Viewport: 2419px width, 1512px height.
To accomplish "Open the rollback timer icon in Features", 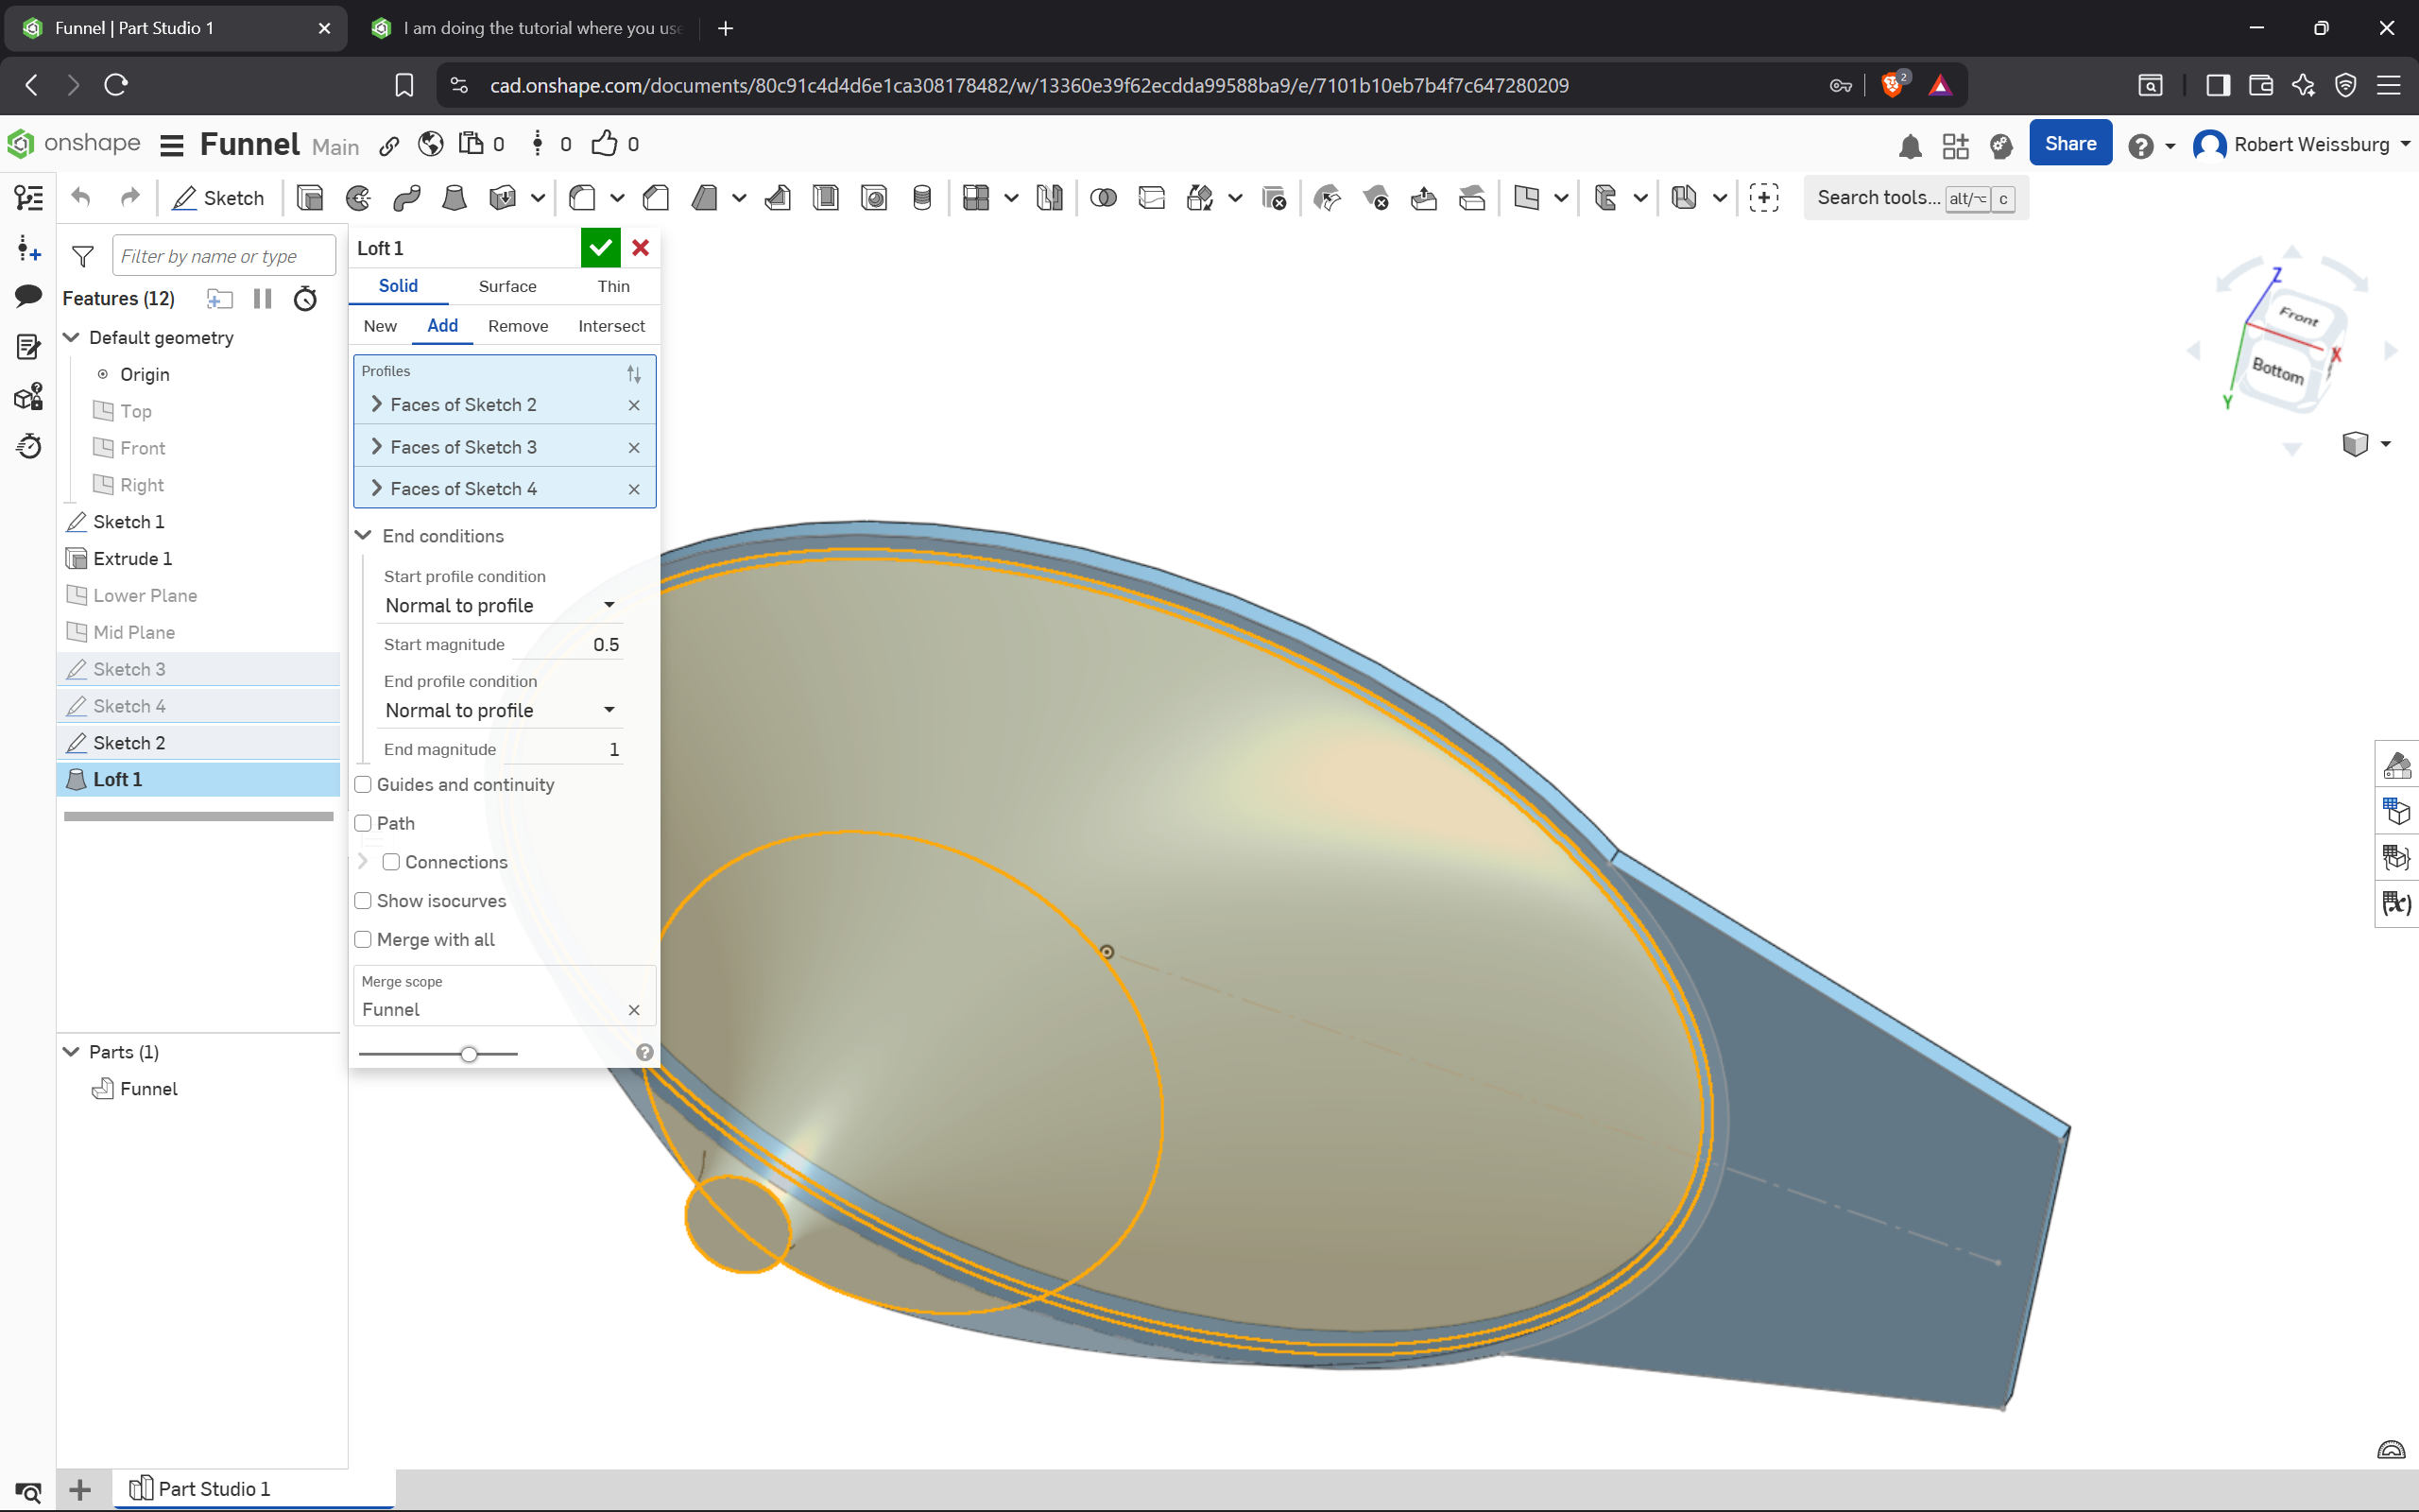I will pyautogui.click(x=305, y=299).
